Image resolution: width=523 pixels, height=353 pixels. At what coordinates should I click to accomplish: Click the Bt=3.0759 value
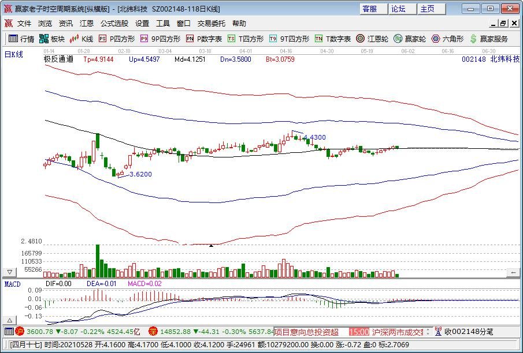click(280, 59)
